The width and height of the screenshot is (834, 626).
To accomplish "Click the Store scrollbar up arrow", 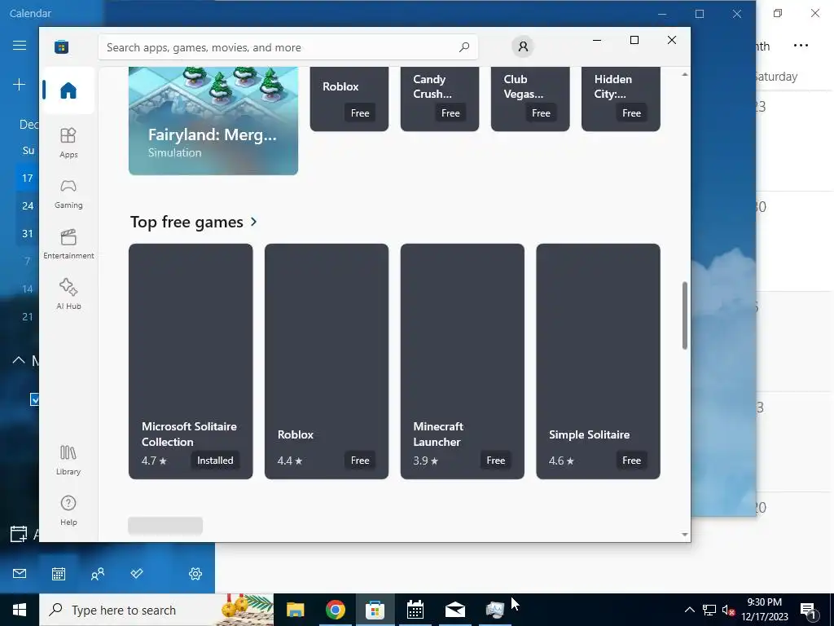I will tap(684, 74).
